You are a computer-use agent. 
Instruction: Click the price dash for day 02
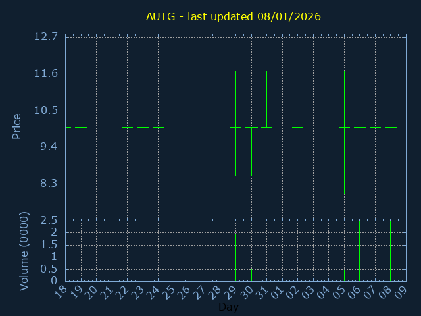[297, 128]
